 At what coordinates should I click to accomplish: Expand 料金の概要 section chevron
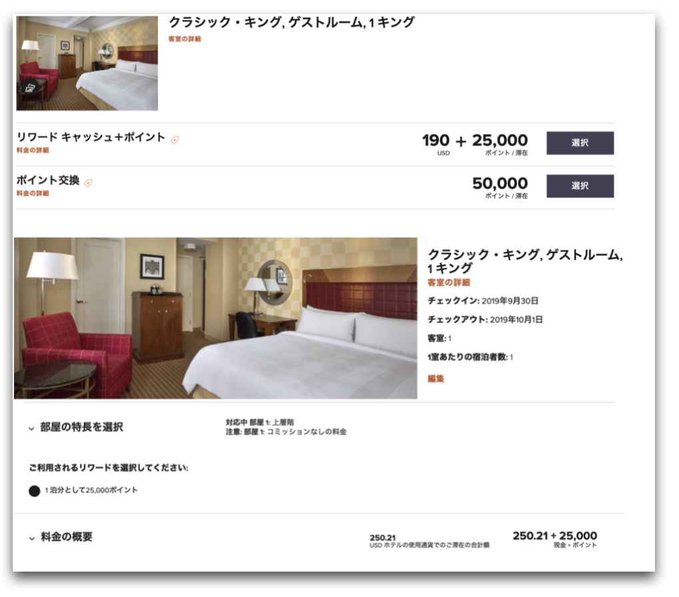[x=31, y=538]
